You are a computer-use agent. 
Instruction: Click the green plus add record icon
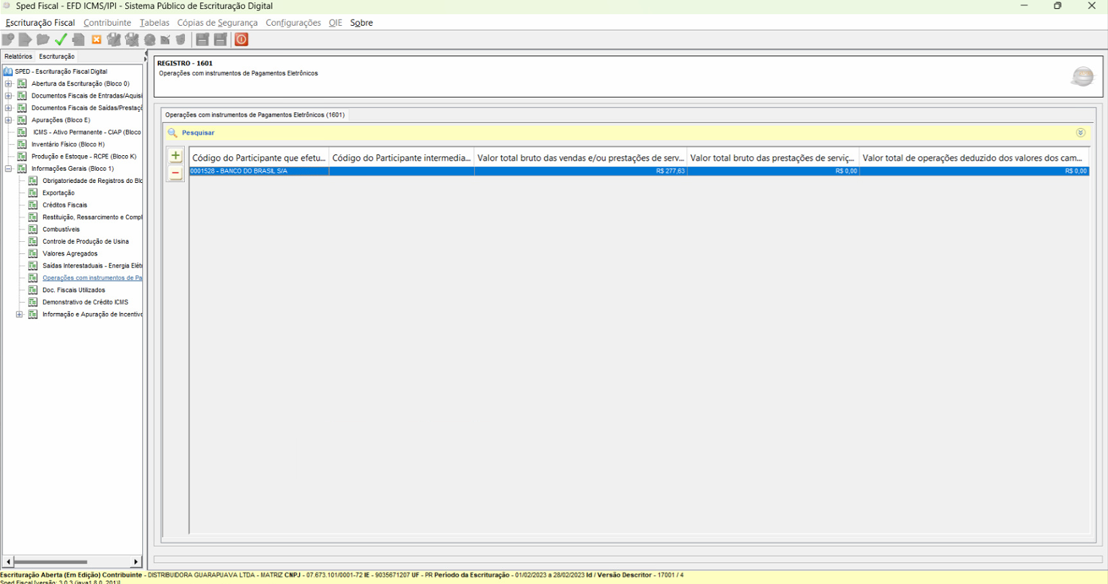click(175, 156)
